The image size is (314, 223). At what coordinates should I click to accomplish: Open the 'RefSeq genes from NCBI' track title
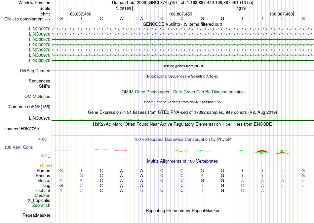coord(182,66)
